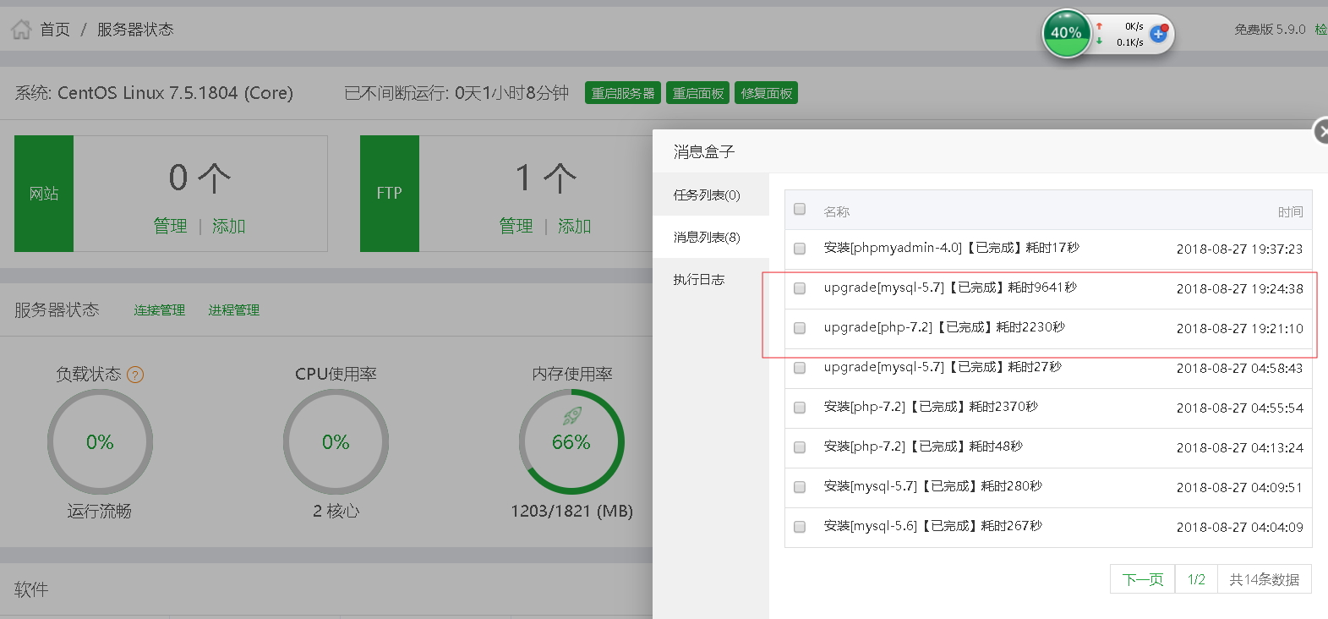Click the 安装[php-7.2] 耗时48秒 message
This screenshot has width=1328, height=619.
[923, 446]
